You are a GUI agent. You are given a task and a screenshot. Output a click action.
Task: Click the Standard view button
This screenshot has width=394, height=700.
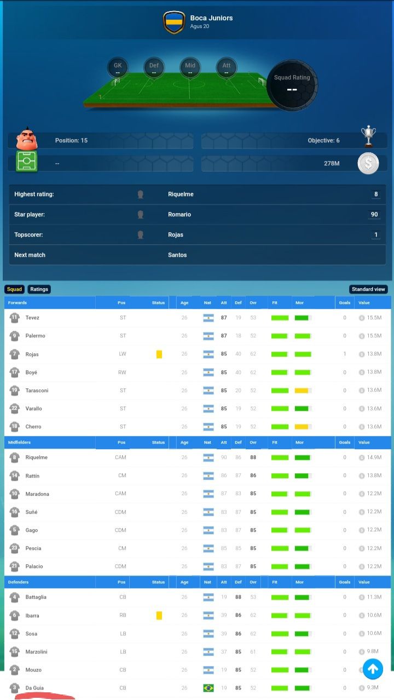(368, 289)
